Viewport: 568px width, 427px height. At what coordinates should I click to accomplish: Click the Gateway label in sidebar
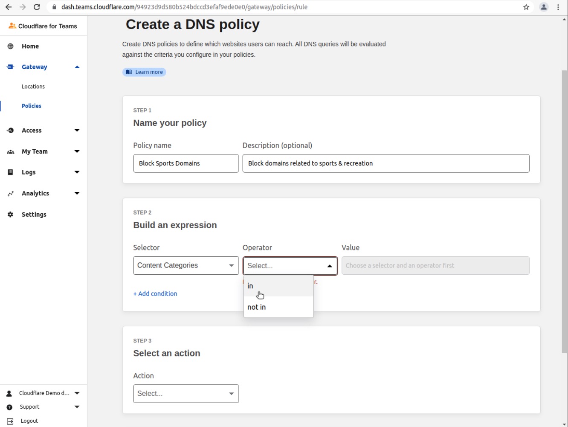tap(35, 67)
